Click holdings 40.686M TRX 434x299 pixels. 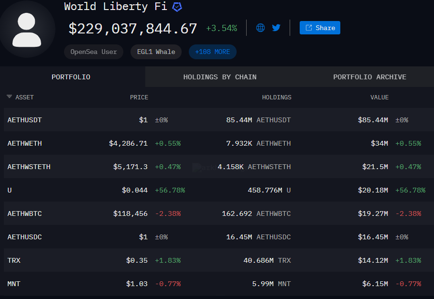267,261
